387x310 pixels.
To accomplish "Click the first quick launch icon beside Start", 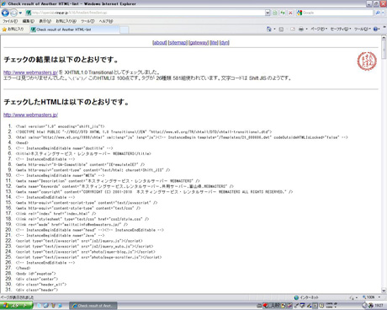I will (x=39, y=306).
